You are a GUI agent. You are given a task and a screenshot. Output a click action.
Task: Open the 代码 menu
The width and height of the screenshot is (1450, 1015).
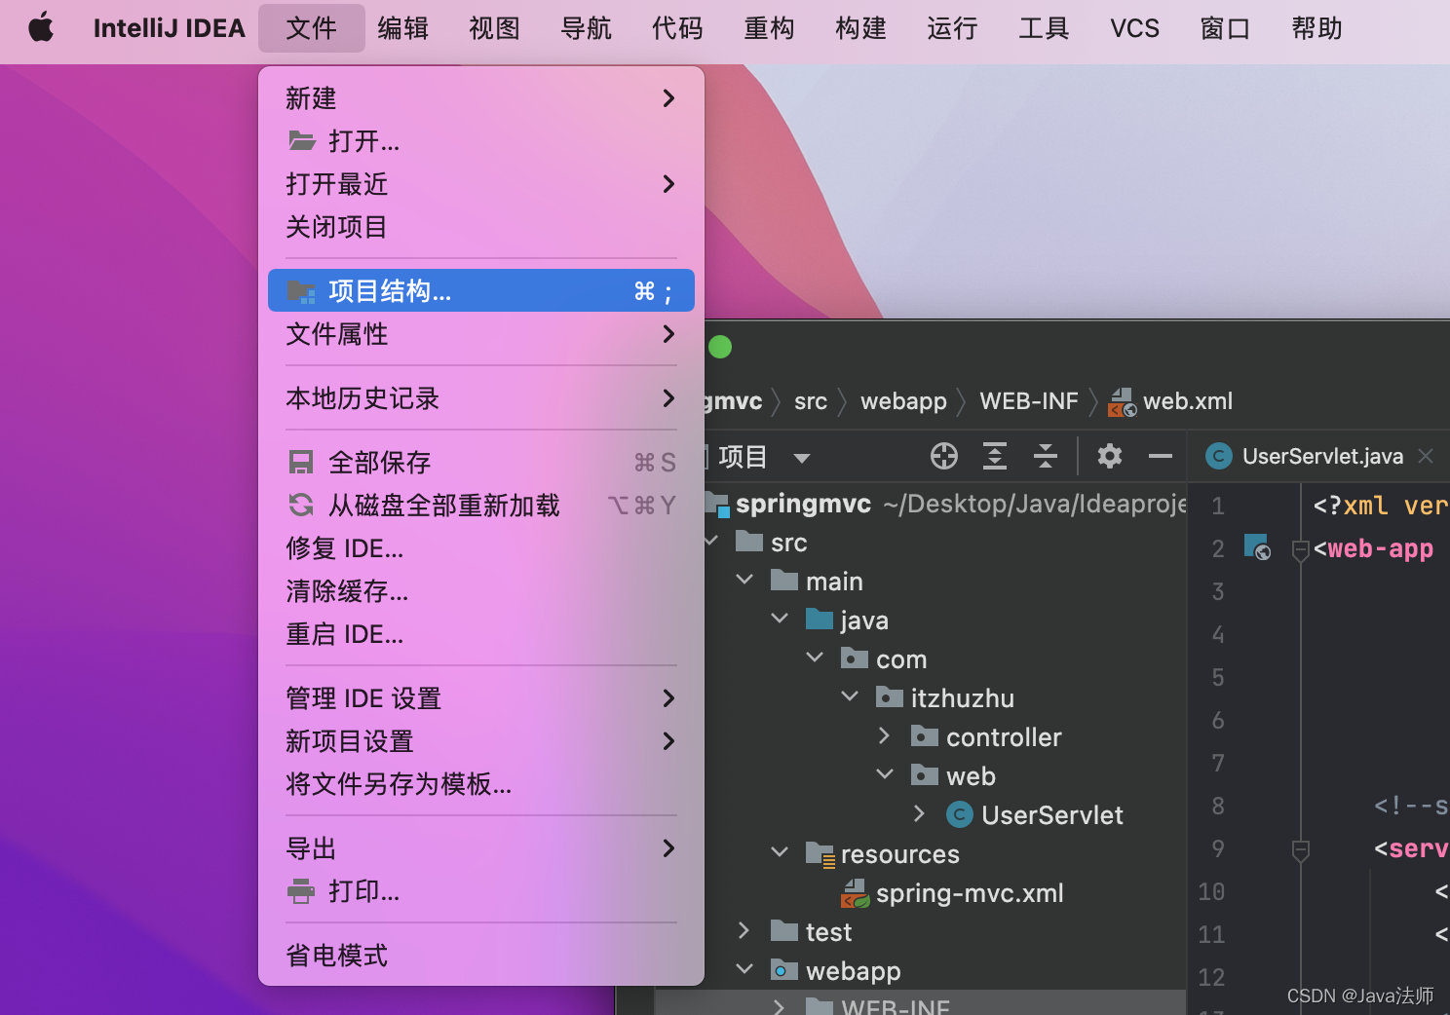coord(678,28)
